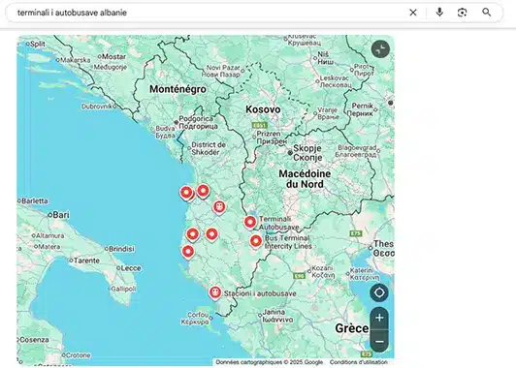This screenshot has width=516, height=368.
Task: Click the Prizren city label
Action: click(272, 138)
